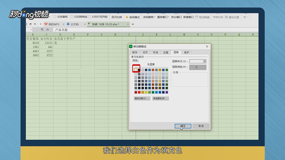This screenshot has height=160, width=285.
Task: Click the 并排比较 toolbar button
Action: tap(218, 17)
